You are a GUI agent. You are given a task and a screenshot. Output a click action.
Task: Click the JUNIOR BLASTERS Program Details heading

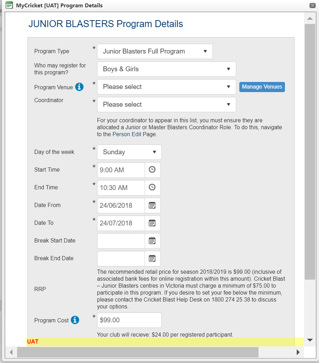pos(106,24)
